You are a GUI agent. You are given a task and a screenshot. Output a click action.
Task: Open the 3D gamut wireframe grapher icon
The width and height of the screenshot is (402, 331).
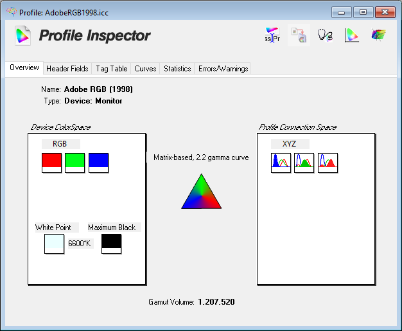378,35
